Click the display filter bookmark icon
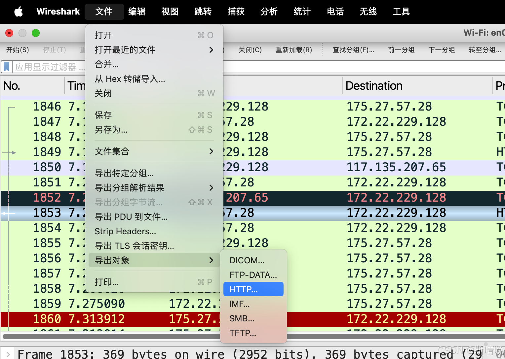505x359 pixels. (x=7, y=67)
